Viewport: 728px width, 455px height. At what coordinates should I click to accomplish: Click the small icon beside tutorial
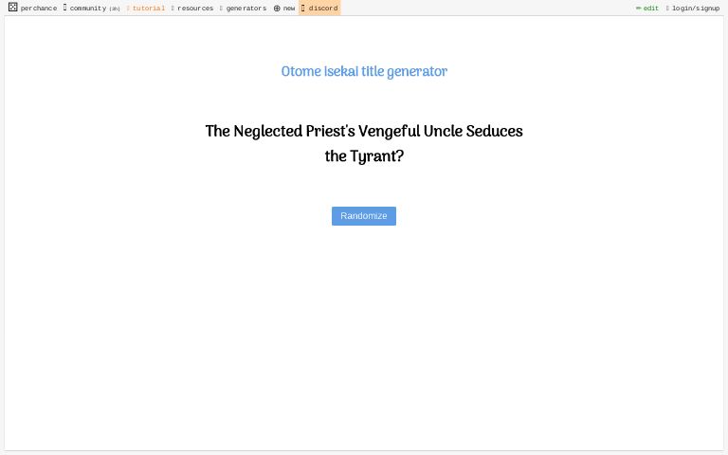point(128,8)
